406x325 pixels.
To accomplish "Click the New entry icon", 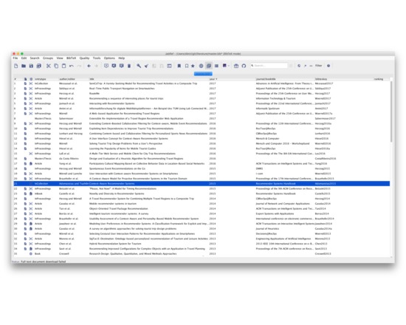I will pos(106,66).
